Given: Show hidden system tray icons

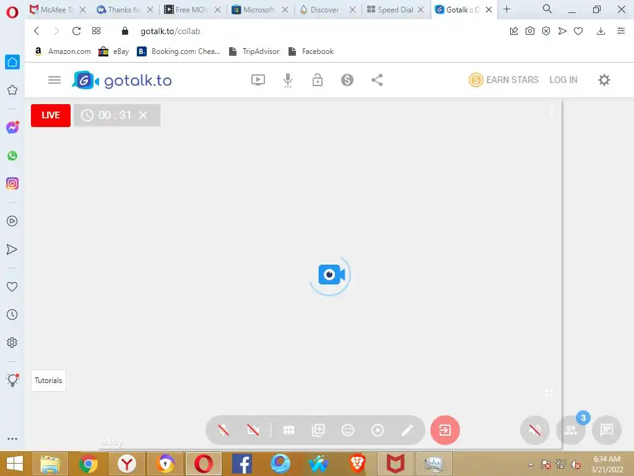Looking at the screenshot, I should tap(531, 464).
